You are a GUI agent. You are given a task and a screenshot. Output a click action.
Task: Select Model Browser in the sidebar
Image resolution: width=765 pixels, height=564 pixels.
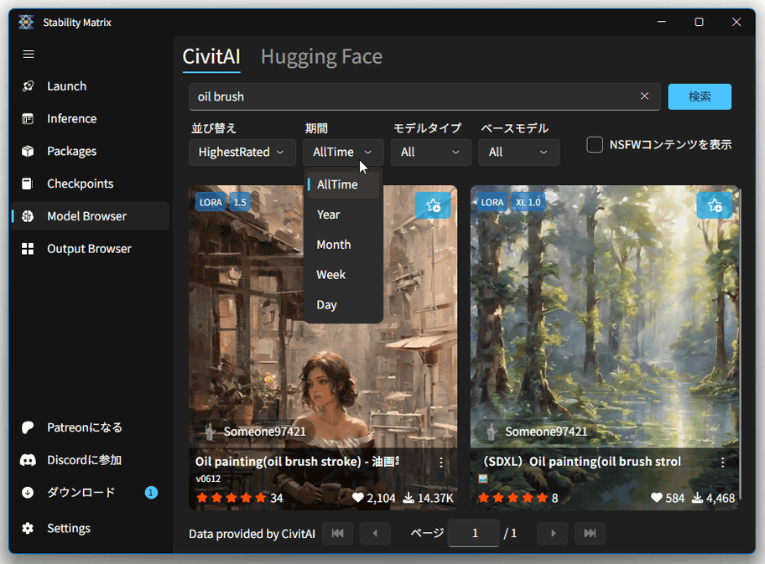point(91,216)
